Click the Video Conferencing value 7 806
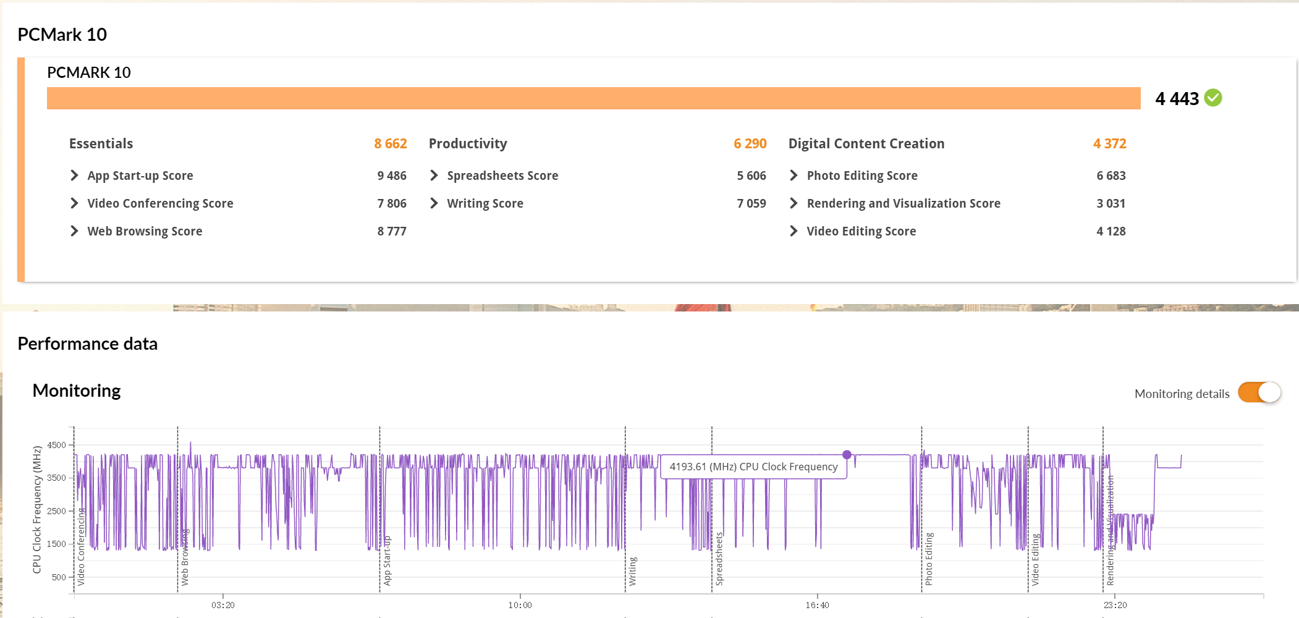The width and height of the screenshot is (1299, 618). click(392, 203)
